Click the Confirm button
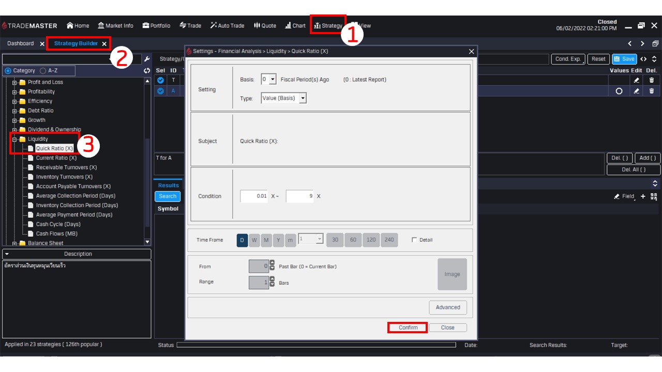 click(x=408, y=328)
